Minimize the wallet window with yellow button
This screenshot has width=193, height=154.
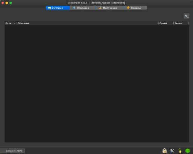click(7, 3)
